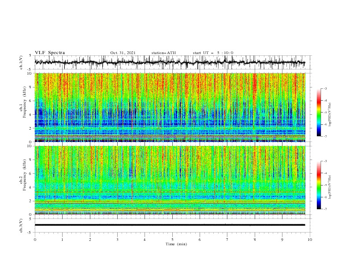This screenshot has height=269, width=349.
Task: Click the time axis tick label '10'
Action: pos(310,240)
